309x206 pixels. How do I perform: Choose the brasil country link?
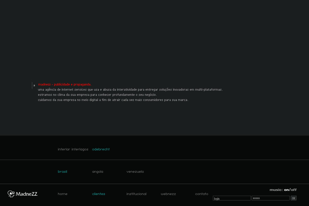pyautogui.click(x=62, y=172)
